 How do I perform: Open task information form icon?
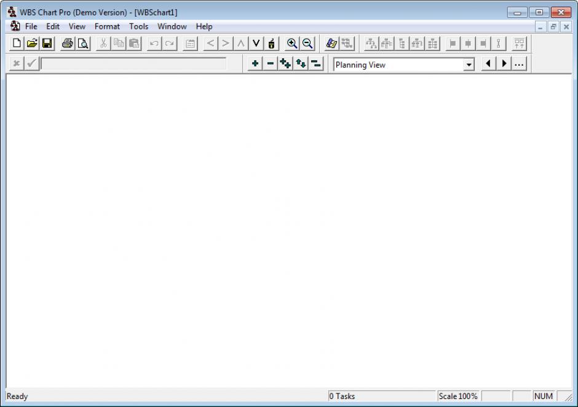click(x=190, y=44)
